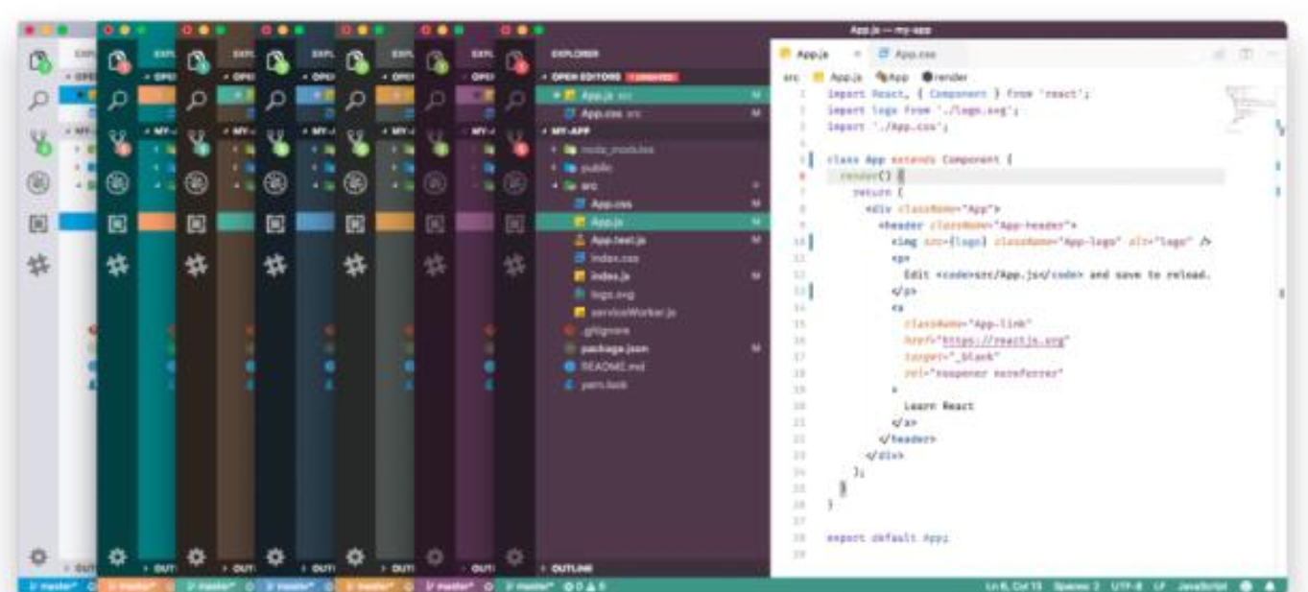Open Explorer view in the front window

pyautogui.click(x=515, y=62)
